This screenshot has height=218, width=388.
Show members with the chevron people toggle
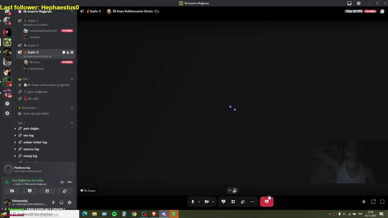tap(232, 190)
